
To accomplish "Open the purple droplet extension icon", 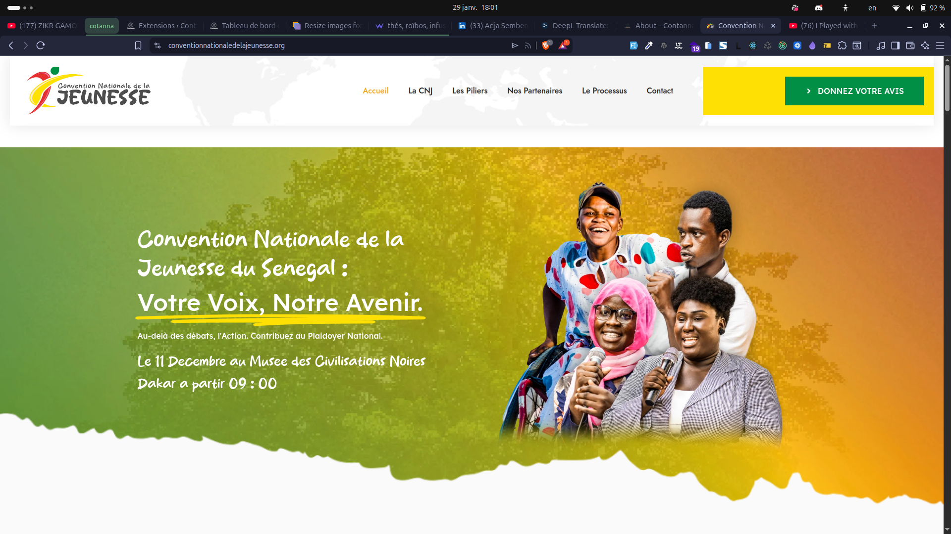I will [812, 45].
